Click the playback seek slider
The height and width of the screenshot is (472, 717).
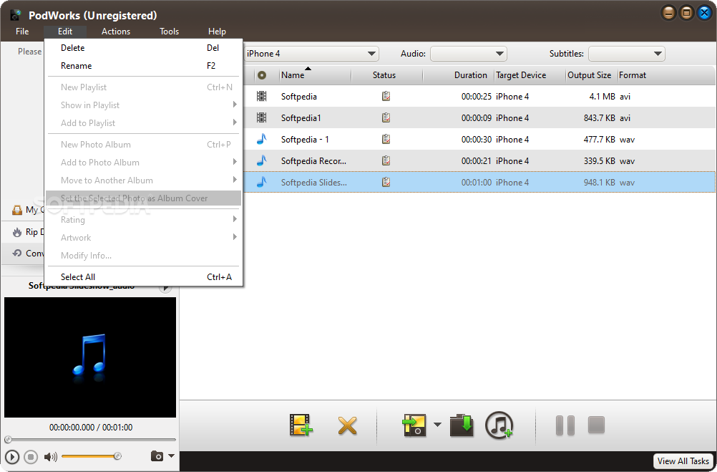coord(90,440)
